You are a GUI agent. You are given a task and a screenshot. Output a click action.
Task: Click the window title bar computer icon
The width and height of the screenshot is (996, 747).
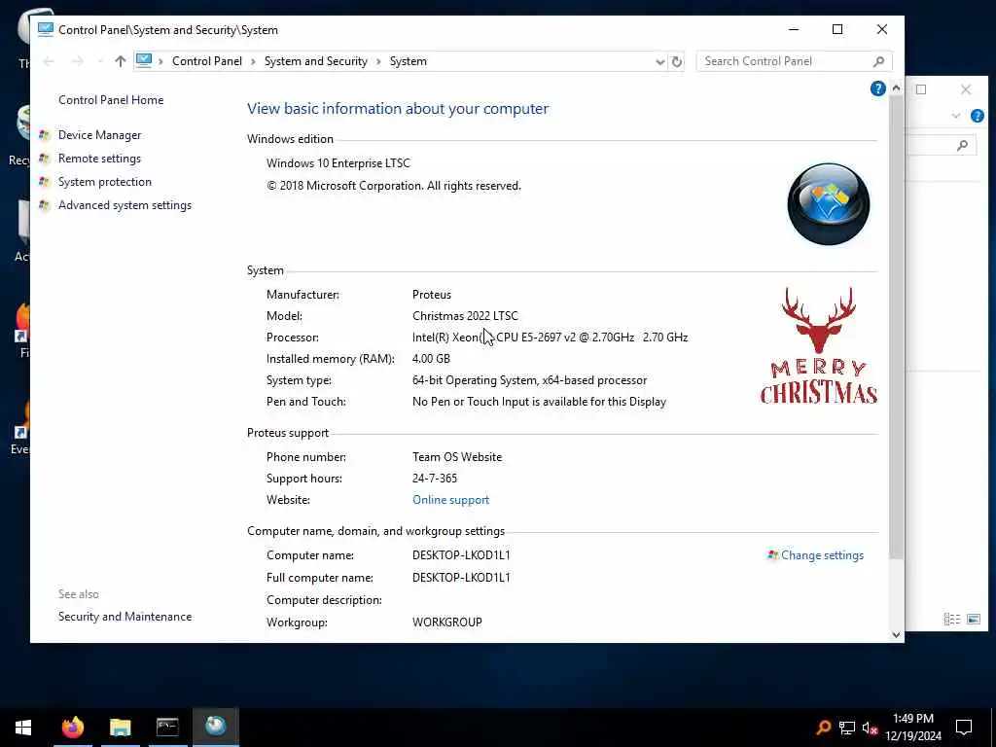tap(45, 29)
